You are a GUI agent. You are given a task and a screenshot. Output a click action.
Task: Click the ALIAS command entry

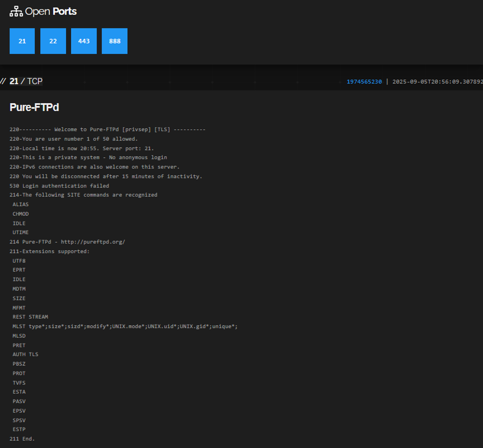[21, 204]
